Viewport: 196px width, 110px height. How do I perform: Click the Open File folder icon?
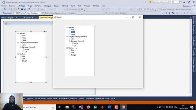click(19, 9)
